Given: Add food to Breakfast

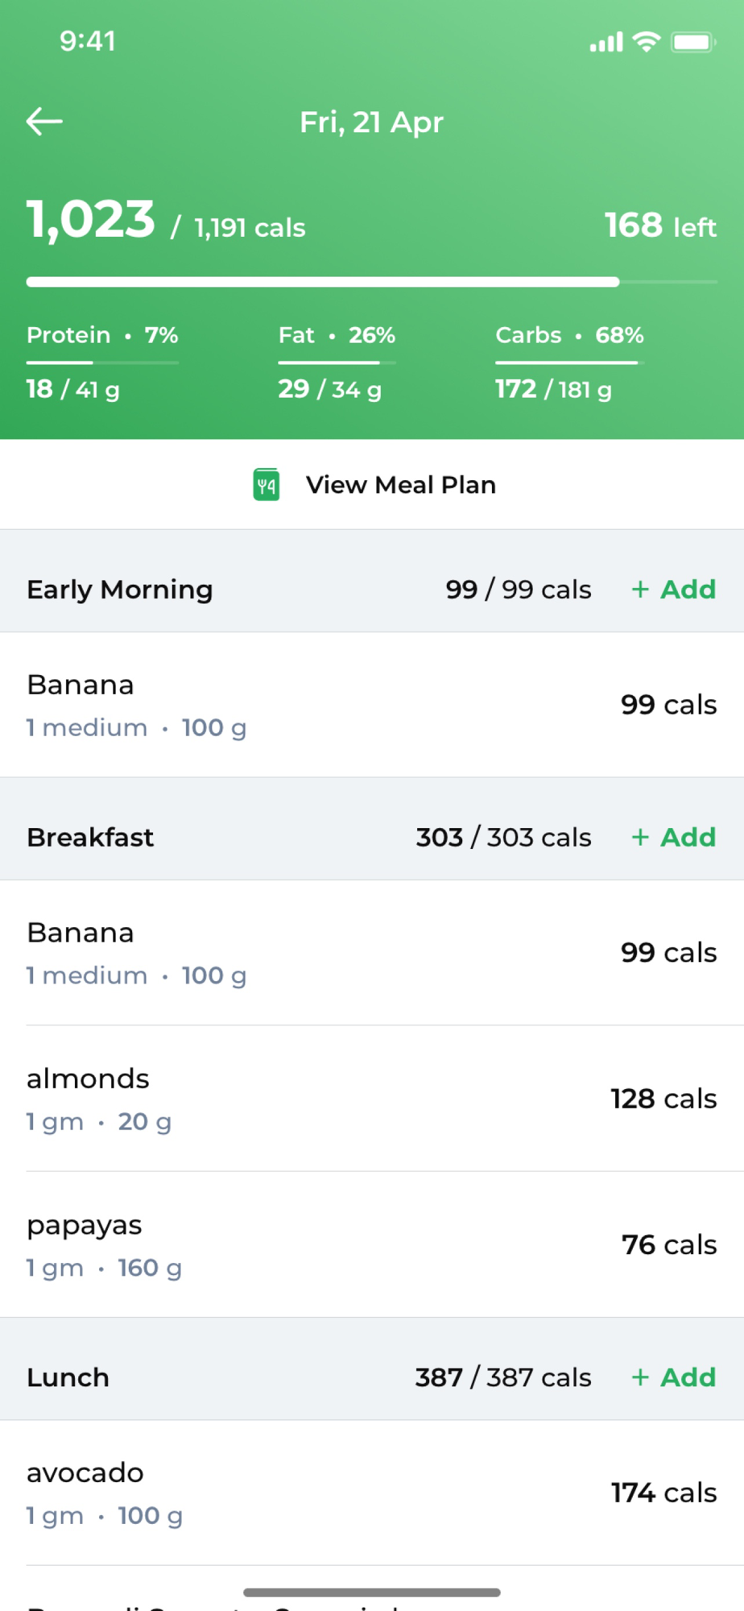Looking at the screenshot, I should pos(674,838).
